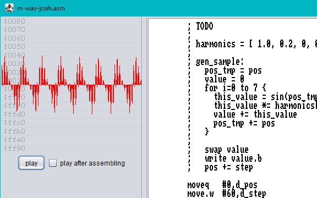This screenshot has width=317, height=198.
Task: Click the move.w #60,d_step instruction
Action: (227, 194)
